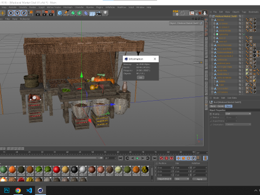260x195 pixels.
Task: Add a Floor environment object
Action: (92, 14)
